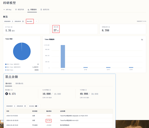Viewport: 149px width, 128px height.
Task: Open the API Key tab
Action: 7,9
